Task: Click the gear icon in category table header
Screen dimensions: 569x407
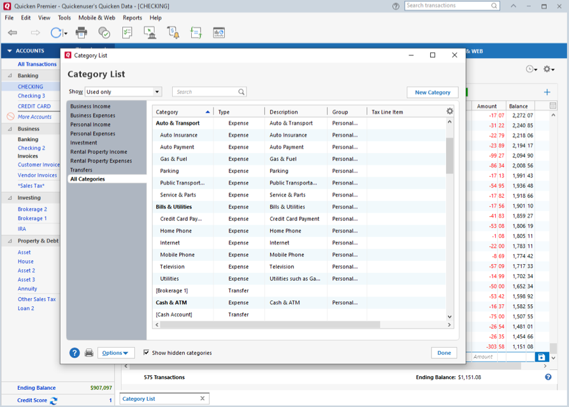Action: (450, 111)
